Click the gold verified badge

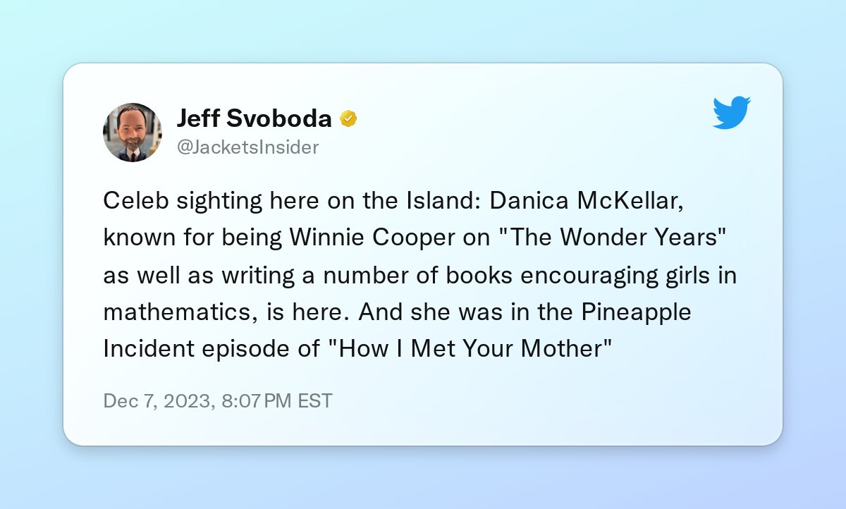[x=348, y=118]
